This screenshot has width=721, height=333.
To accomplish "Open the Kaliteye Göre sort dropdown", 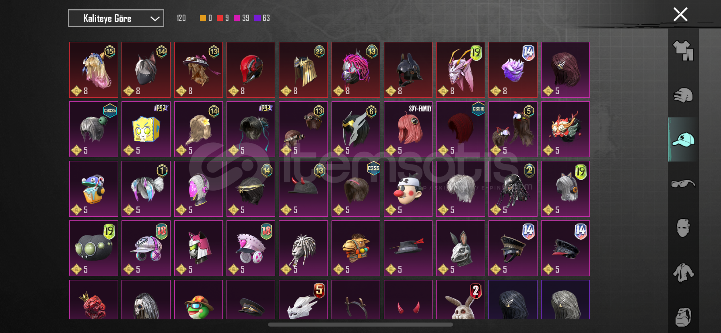I will click(116, 18).
